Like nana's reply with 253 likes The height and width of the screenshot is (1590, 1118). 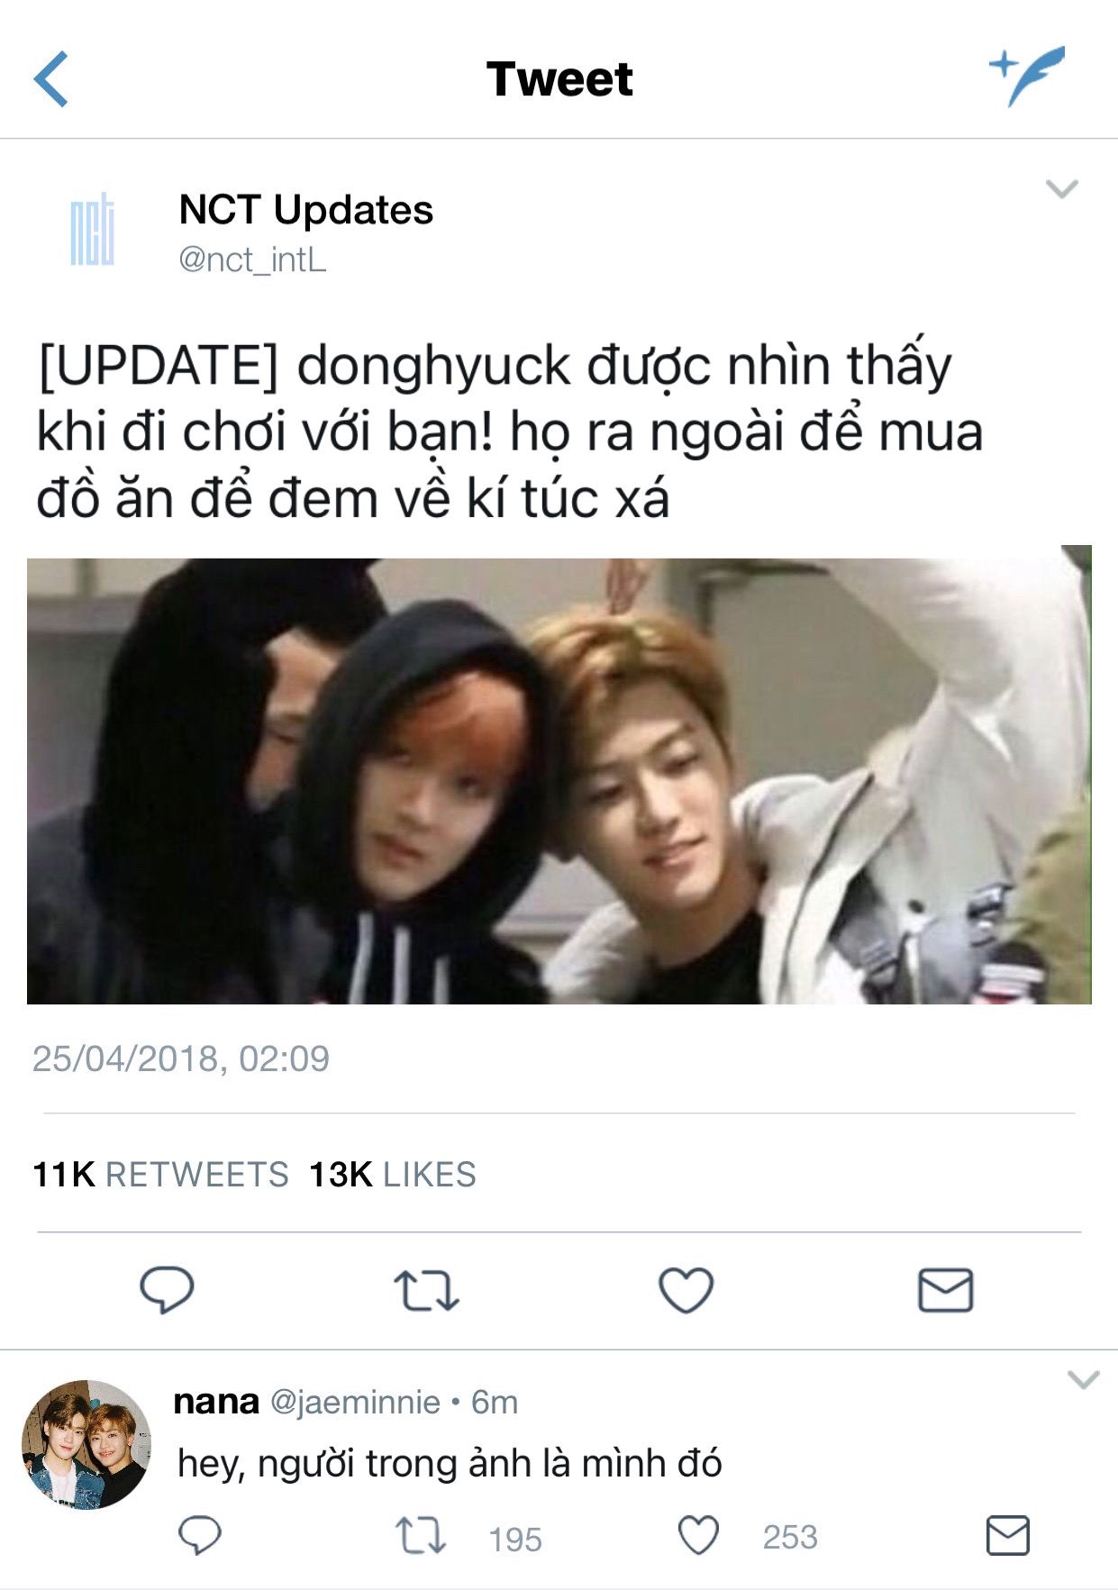pos(698,1535)
